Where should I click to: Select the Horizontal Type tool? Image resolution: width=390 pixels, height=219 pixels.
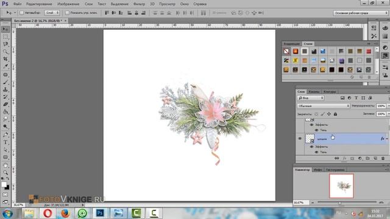point(5,142)
